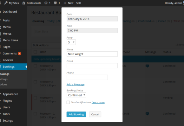Expand the Bulk Actions dropdown

click(46, 45)
